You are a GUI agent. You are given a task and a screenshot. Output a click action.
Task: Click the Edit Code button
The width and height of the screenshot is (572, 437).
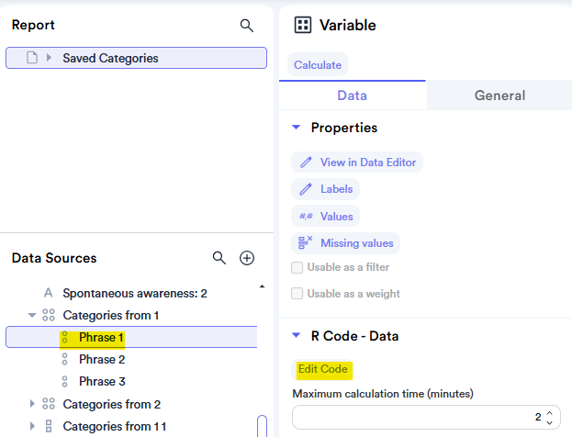[x=322, y=369]
